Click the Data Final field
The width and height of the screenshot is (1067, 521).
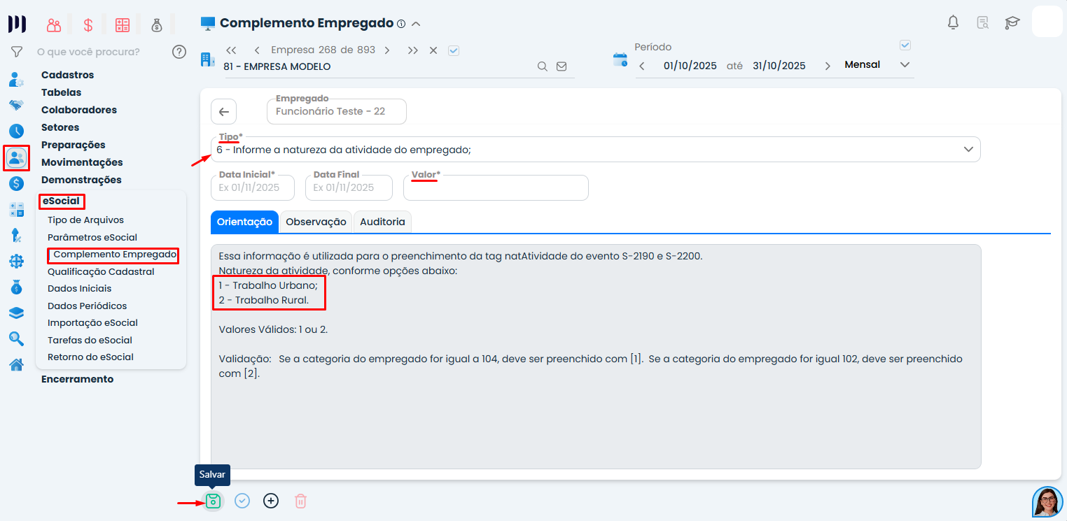[349, 187]
